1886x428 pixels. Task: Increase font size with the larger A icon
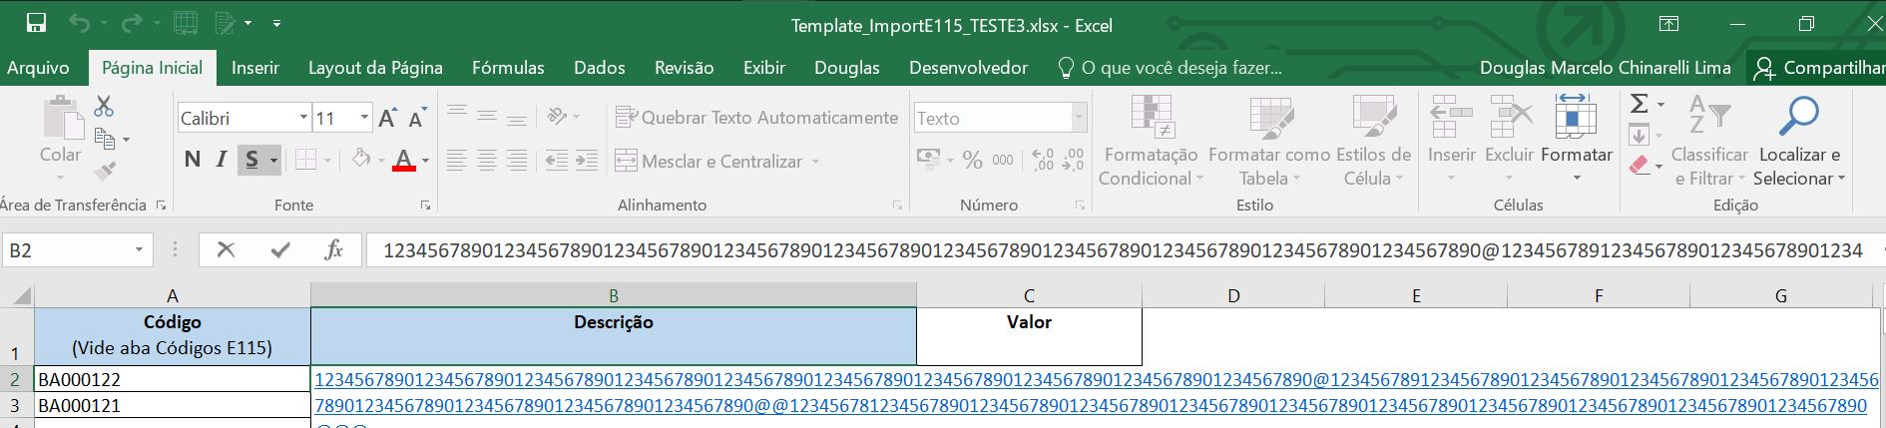(387, 118)
